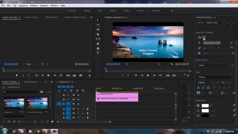Click Program Monitor Lift button

point(168,75)
